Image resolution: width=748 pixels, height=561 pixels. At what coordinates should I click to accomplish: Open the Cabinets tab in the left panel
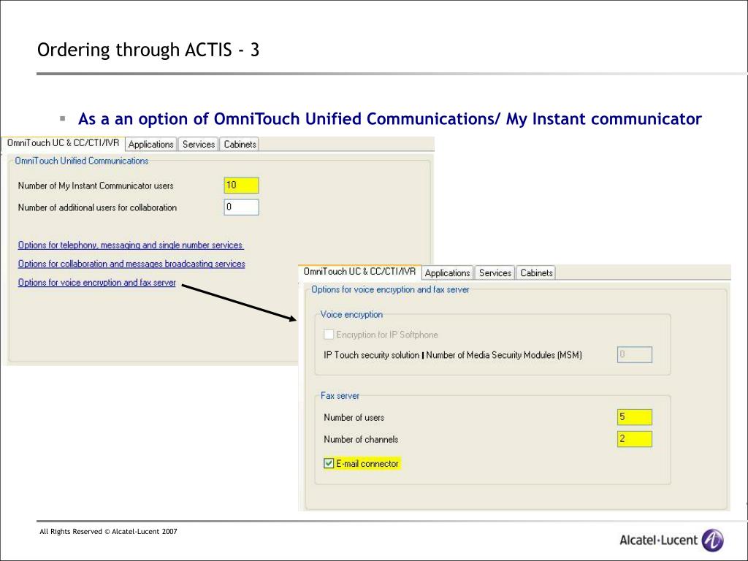pyautogui.click(x=240, y=144)
